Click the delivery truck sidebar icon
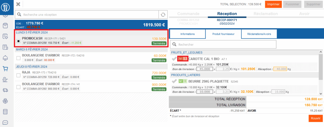324x127 pixels. tap(5, 90)
